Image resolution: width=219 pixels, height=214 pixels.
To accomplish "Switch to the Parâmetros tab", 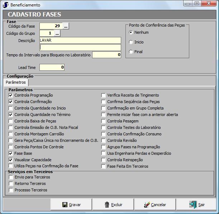I will (x=16, y=83).
